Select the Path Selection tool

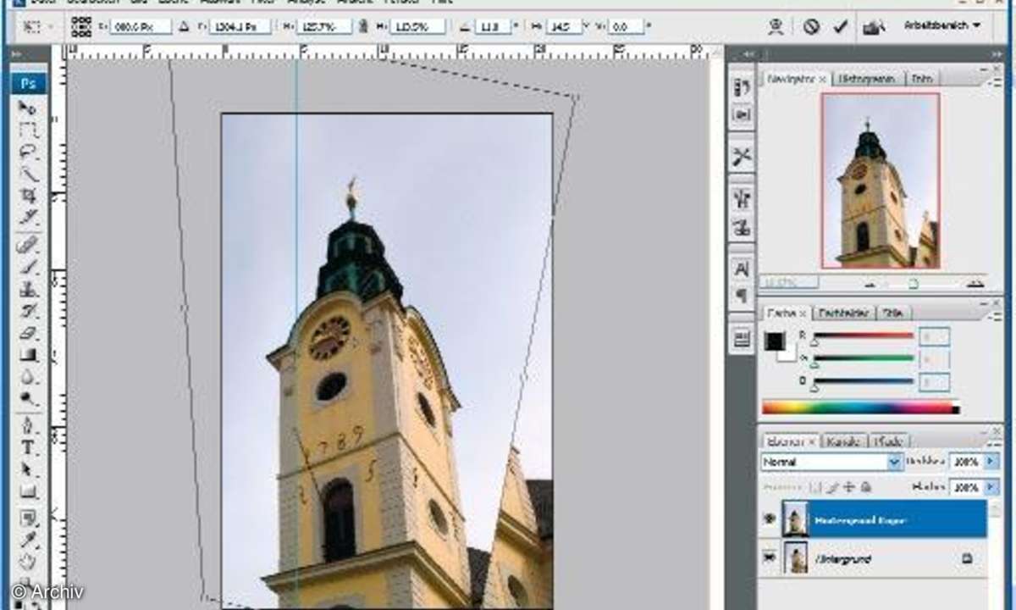click(28, 469)
